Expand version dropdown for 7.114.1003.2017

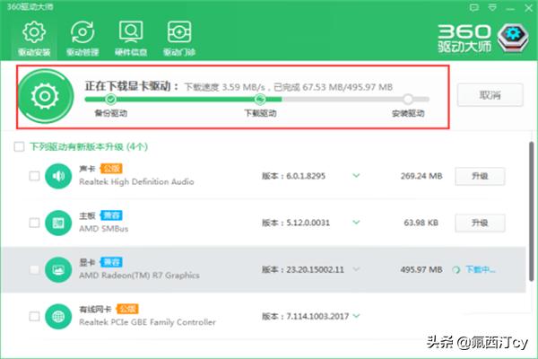click(356, 316)
